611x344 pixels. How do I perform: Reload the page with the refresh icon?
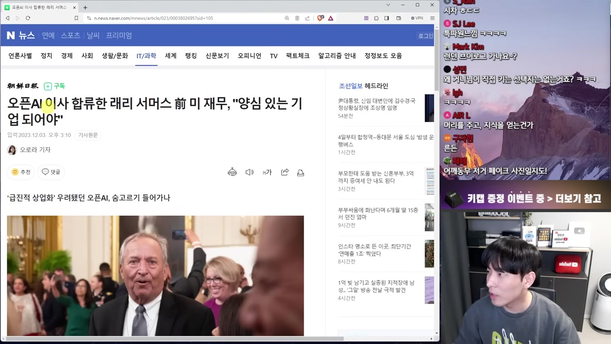pyautogui.click(x=28, y=18)
